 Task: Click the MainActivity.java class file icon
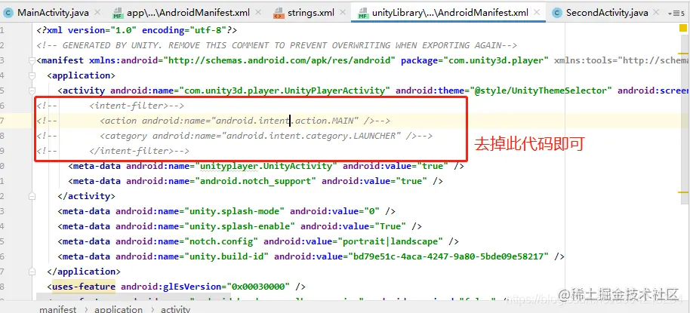pos(8,13)
